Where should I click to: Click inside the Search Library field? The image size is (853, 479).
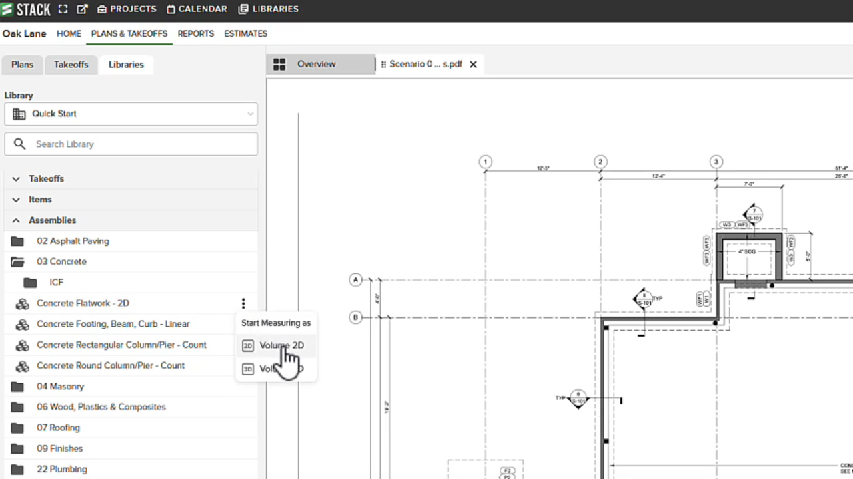[x=131, y=144]
